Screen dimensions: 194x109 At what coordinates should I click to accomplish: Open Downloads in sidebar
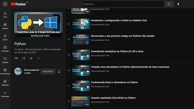click(x=5, y=94)
